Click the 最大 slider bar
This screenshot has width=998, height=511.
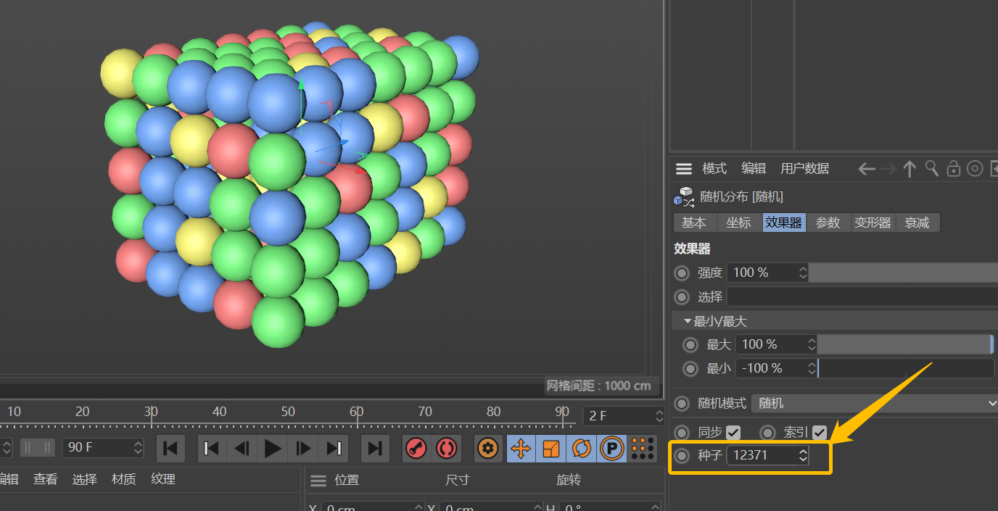click(906, 345)
